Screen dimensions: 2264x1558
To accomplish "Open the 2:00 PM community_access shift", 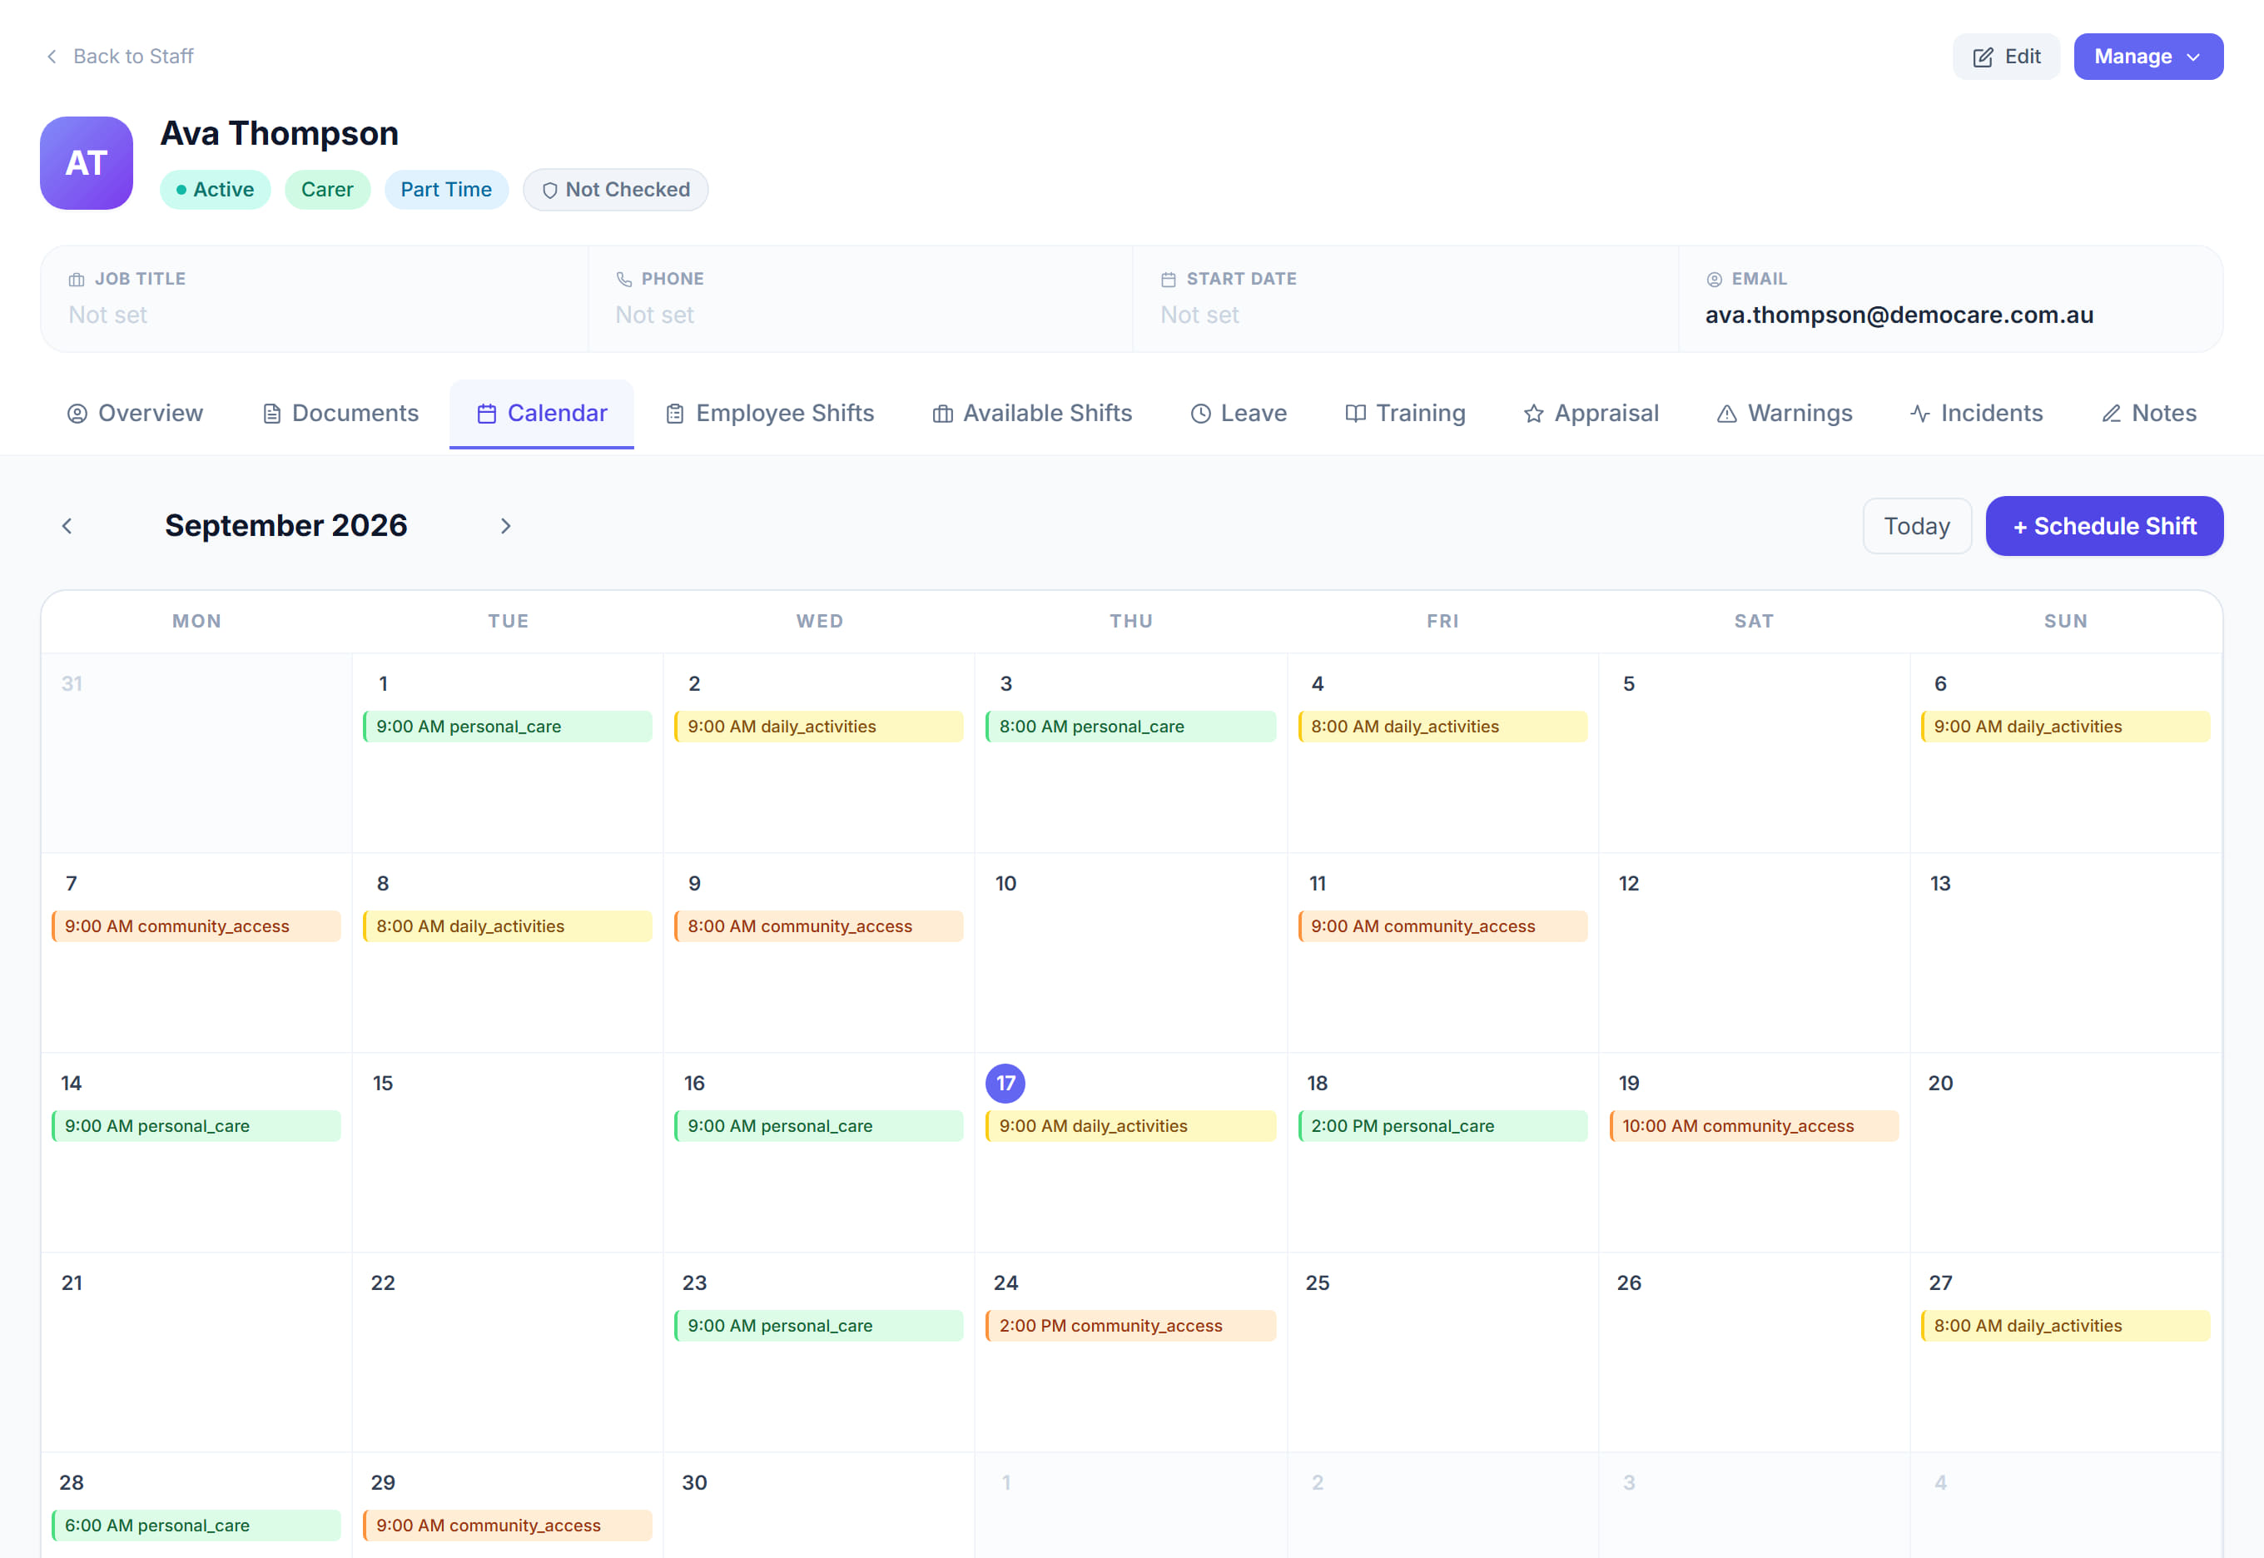I will [x=1130, y=1326].
